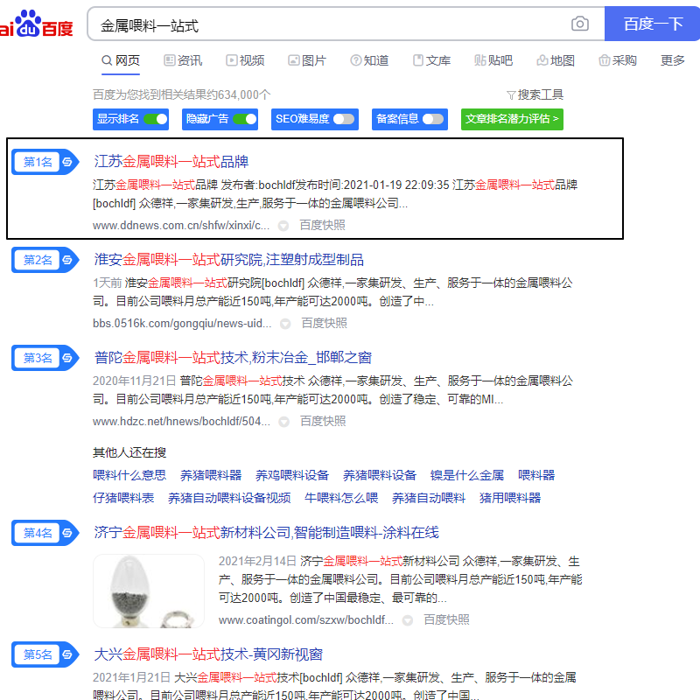Select the 网页 tab
Image resolution: width=700 pixels, height=700 pixels.
[121, 60]
